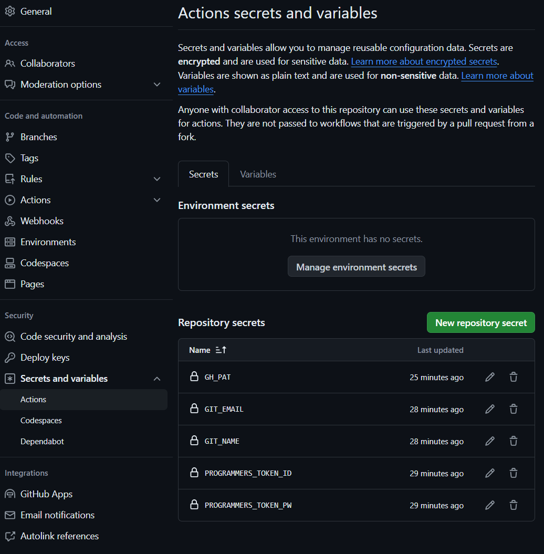Click the Deploy keys key icon
Image resolution: width=544 pixels, height=554 pixels.
point(10,358)
